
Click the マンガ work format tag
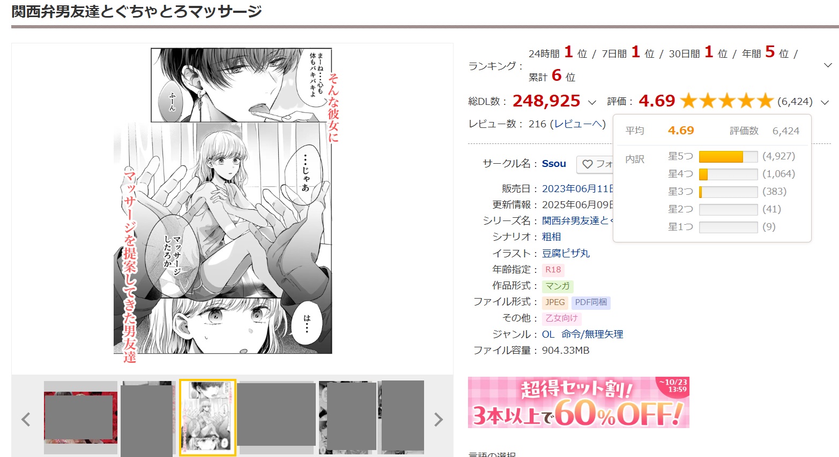[x=558, y=286]
